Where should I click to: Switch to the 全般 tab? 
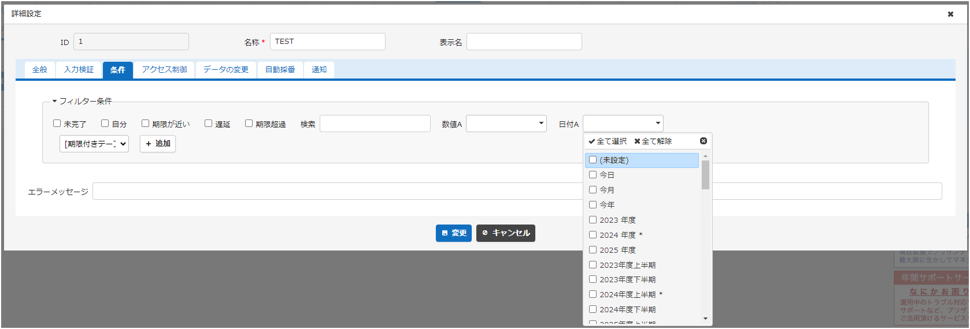tap(40, 70)
